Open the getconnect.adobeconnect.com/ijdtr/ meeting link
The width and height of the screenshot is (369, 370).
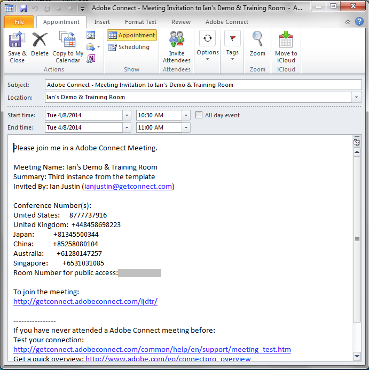pyautogui.click(x=85, y=302)
